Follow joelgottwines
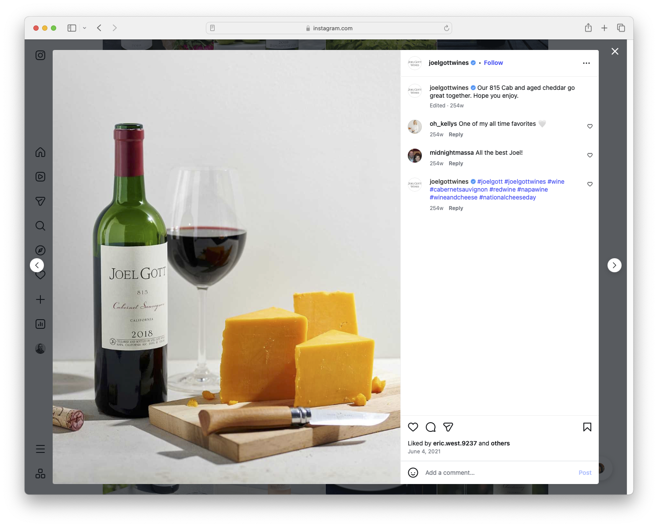The width and height of the screenshot is (658, 527). click(x=493, y=63)
